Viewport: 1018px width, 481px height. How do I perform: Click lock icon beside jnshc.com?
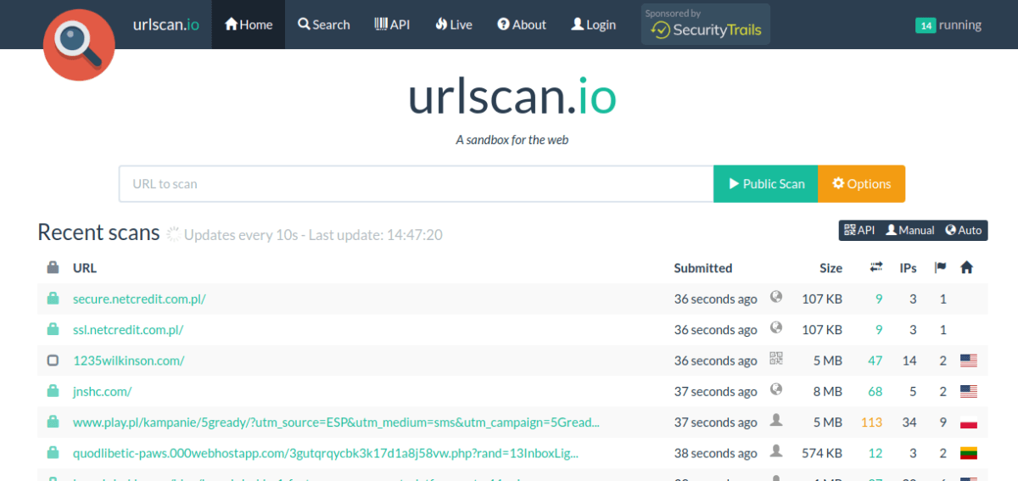point(53,390)
